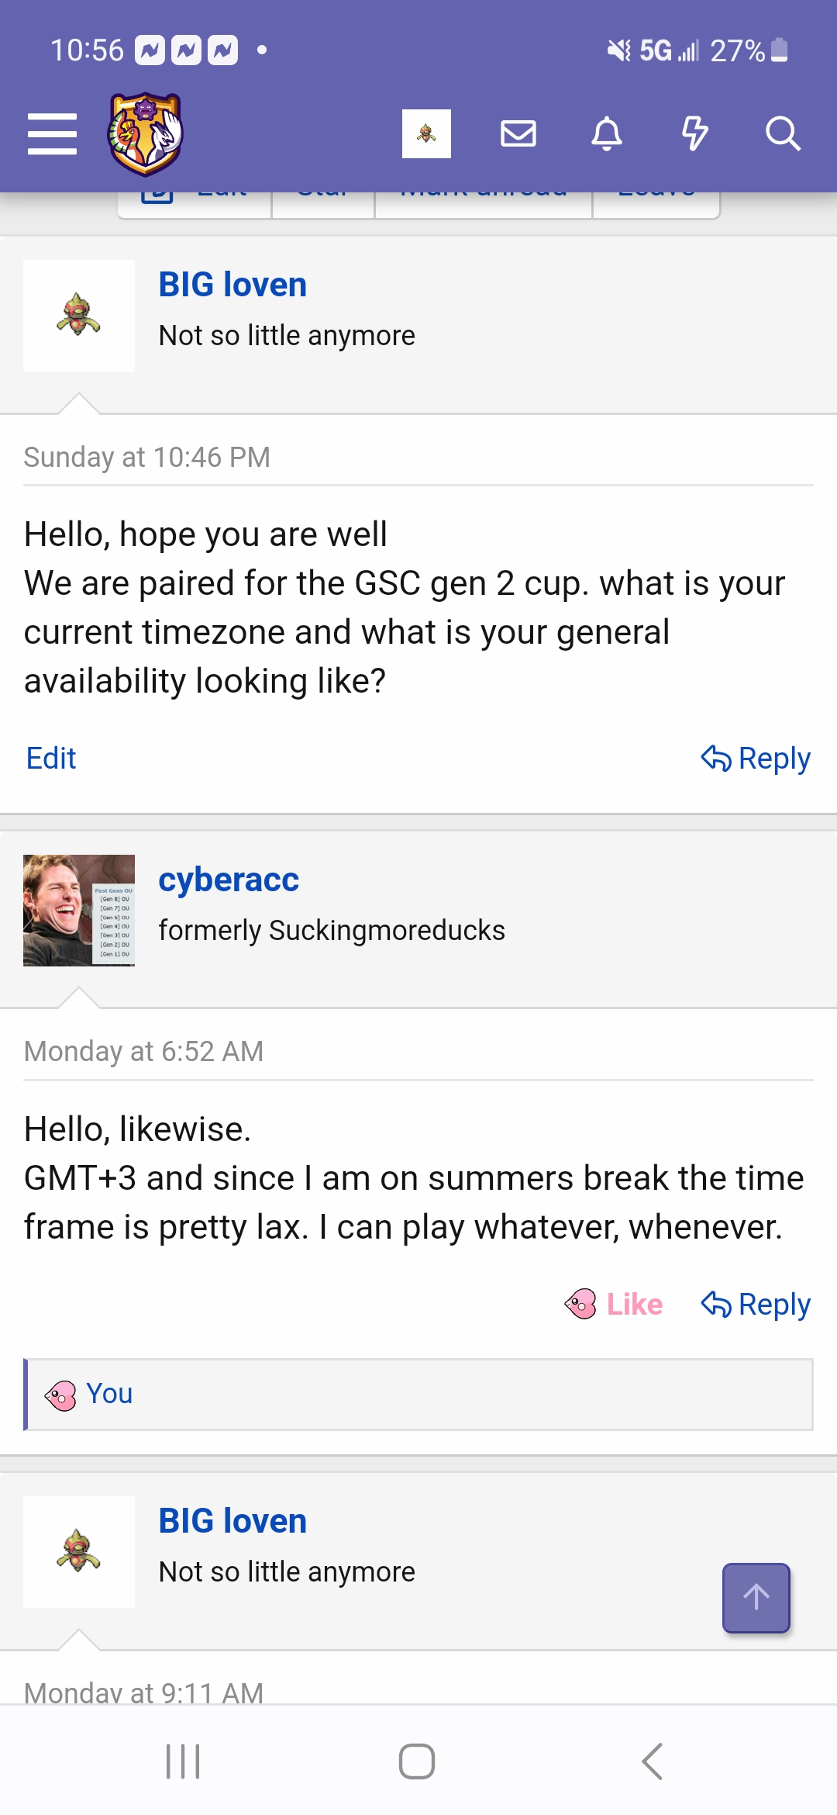837x1815 pixels.
Task: Open your account avatar menu
Action: pos(426,133)
